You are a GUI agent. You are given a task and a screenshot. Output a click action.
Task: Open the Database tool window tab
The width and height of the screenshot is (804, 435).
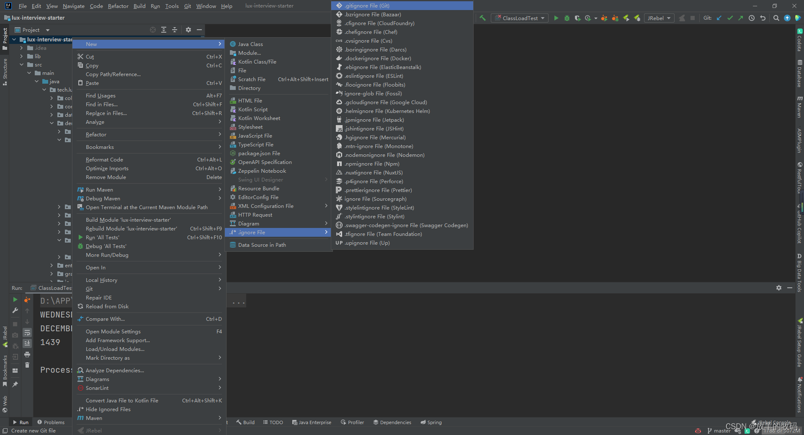[799, 74]
